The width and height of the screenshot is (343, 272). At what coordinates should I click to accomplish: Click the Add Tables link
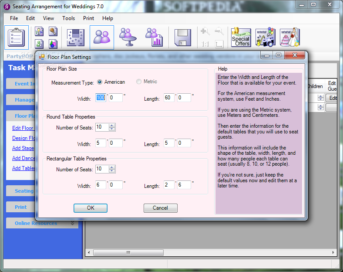pyautogui.click(x=24, y=168)
